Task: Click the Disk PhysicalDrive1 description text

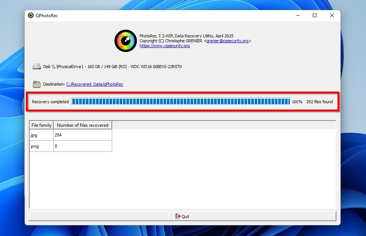Action: (112, 67)
